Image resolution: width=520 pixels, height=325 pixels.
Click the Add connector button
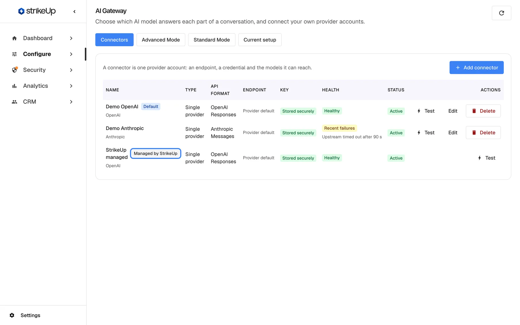pyautogui.click(x=477, y=67)
